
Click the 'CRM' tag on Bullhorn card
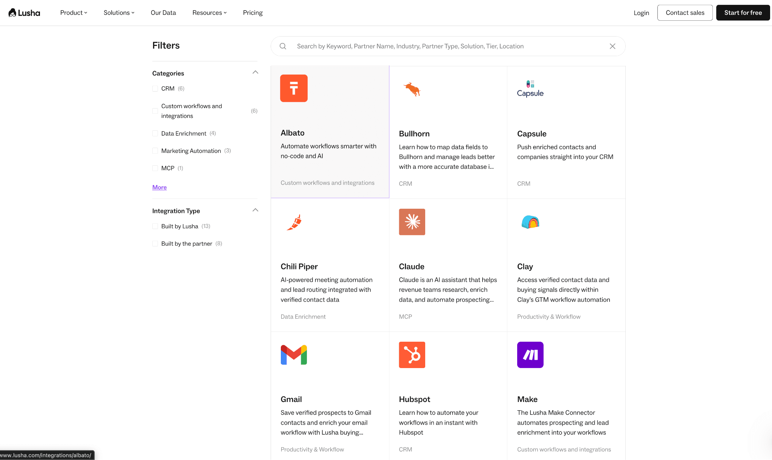point(406,184)
